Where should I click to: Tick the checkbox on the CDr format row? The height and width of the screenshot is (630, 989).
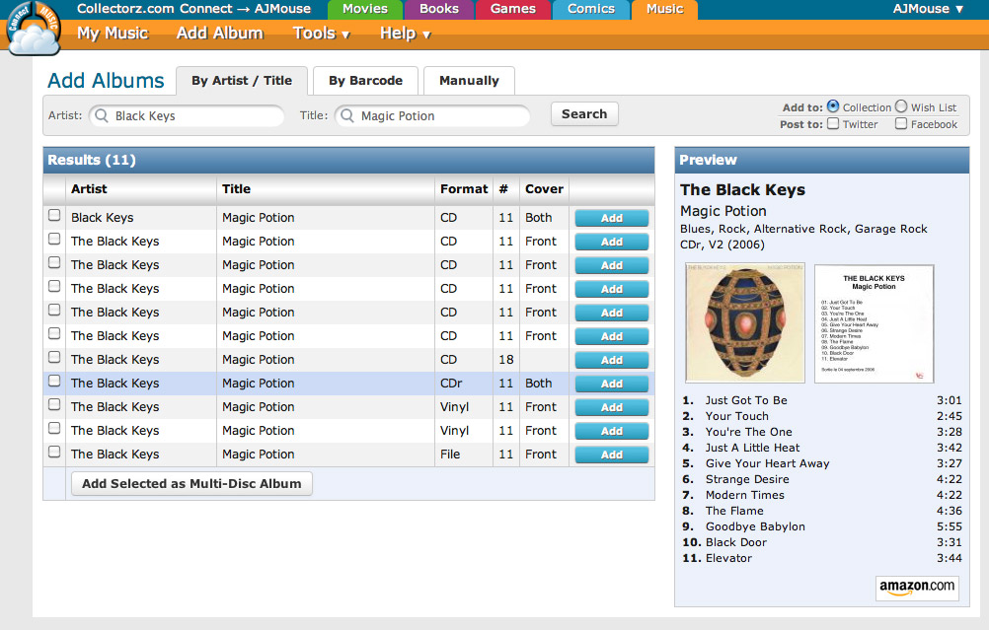click(x=54, y=381)
